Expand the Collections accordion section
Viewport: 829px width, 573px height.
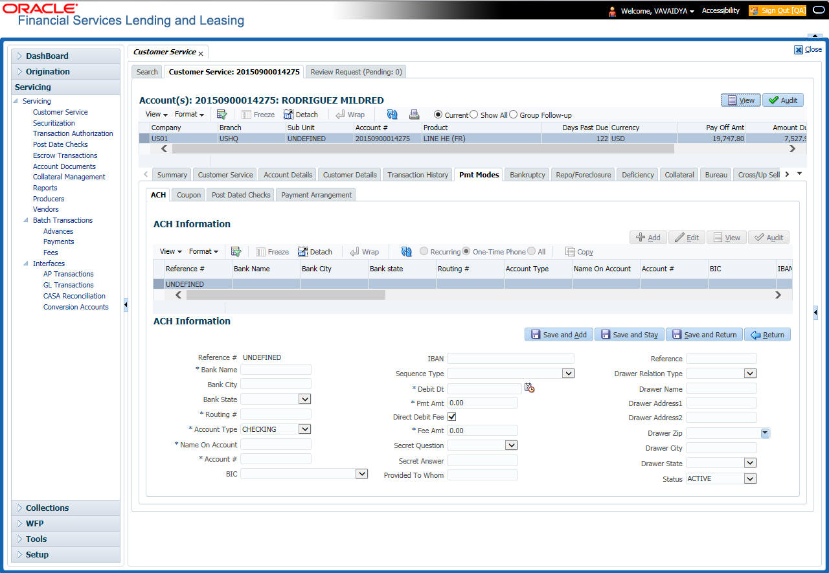65,508
